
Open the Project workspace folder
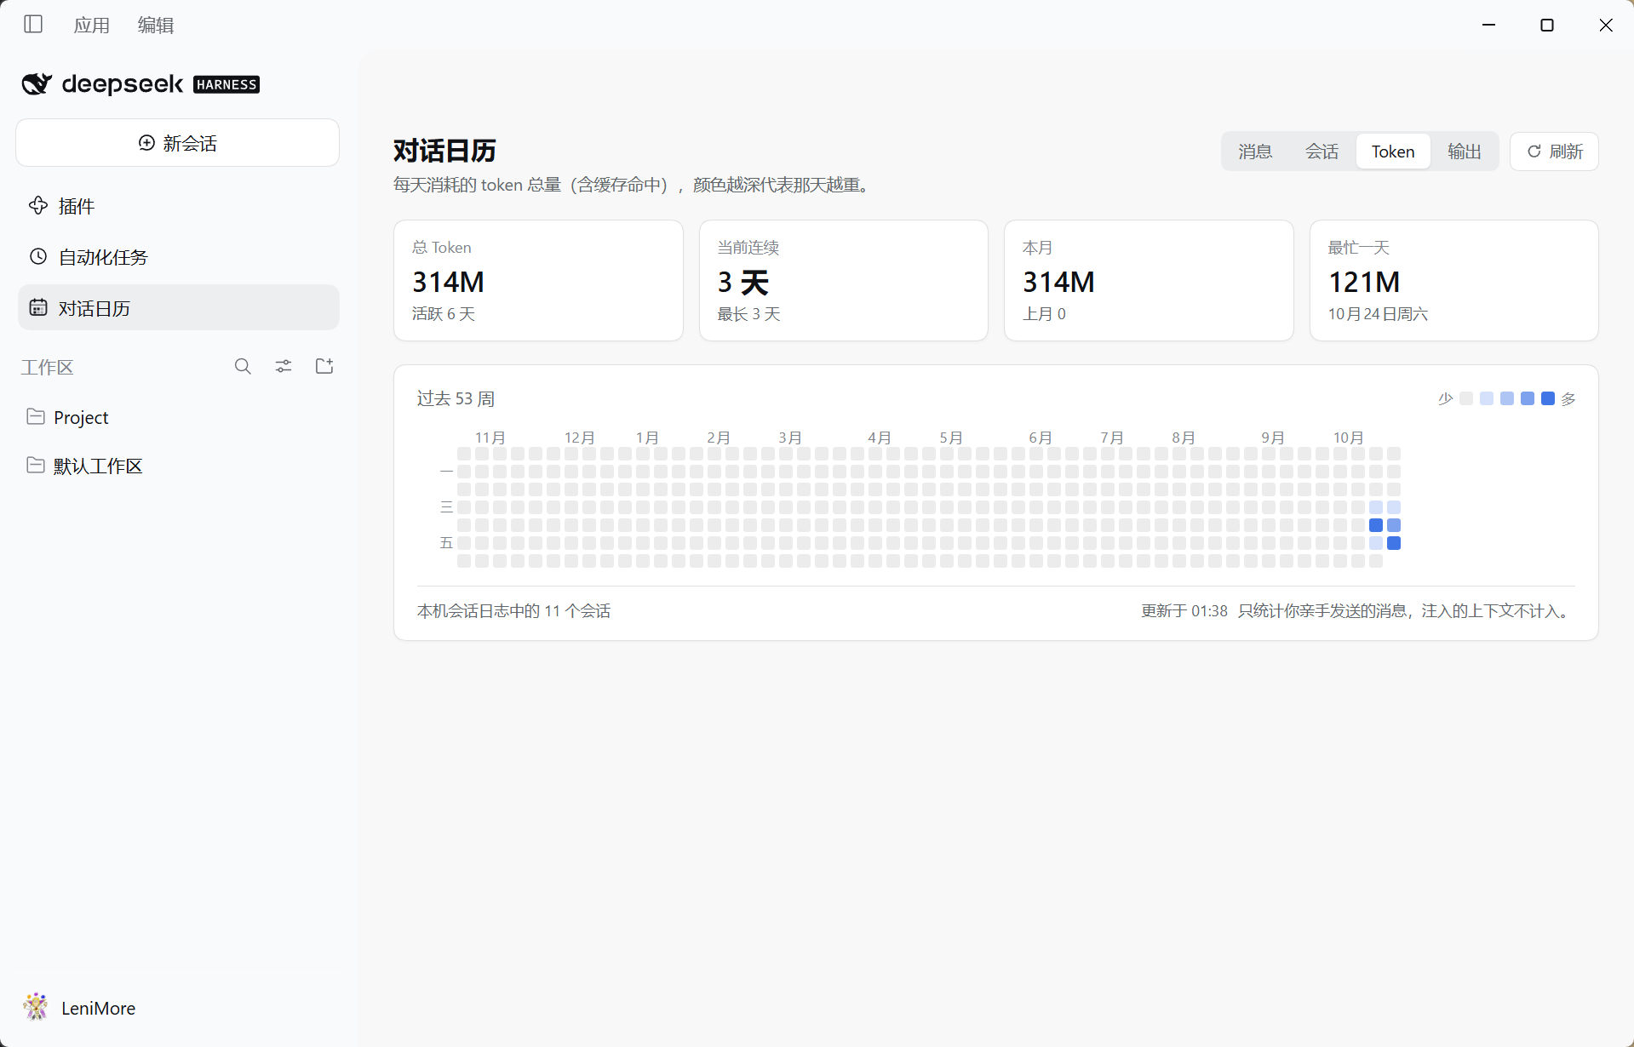179,417
